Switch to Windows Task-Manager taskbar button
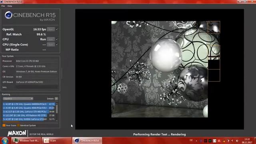 pos(26,140)
